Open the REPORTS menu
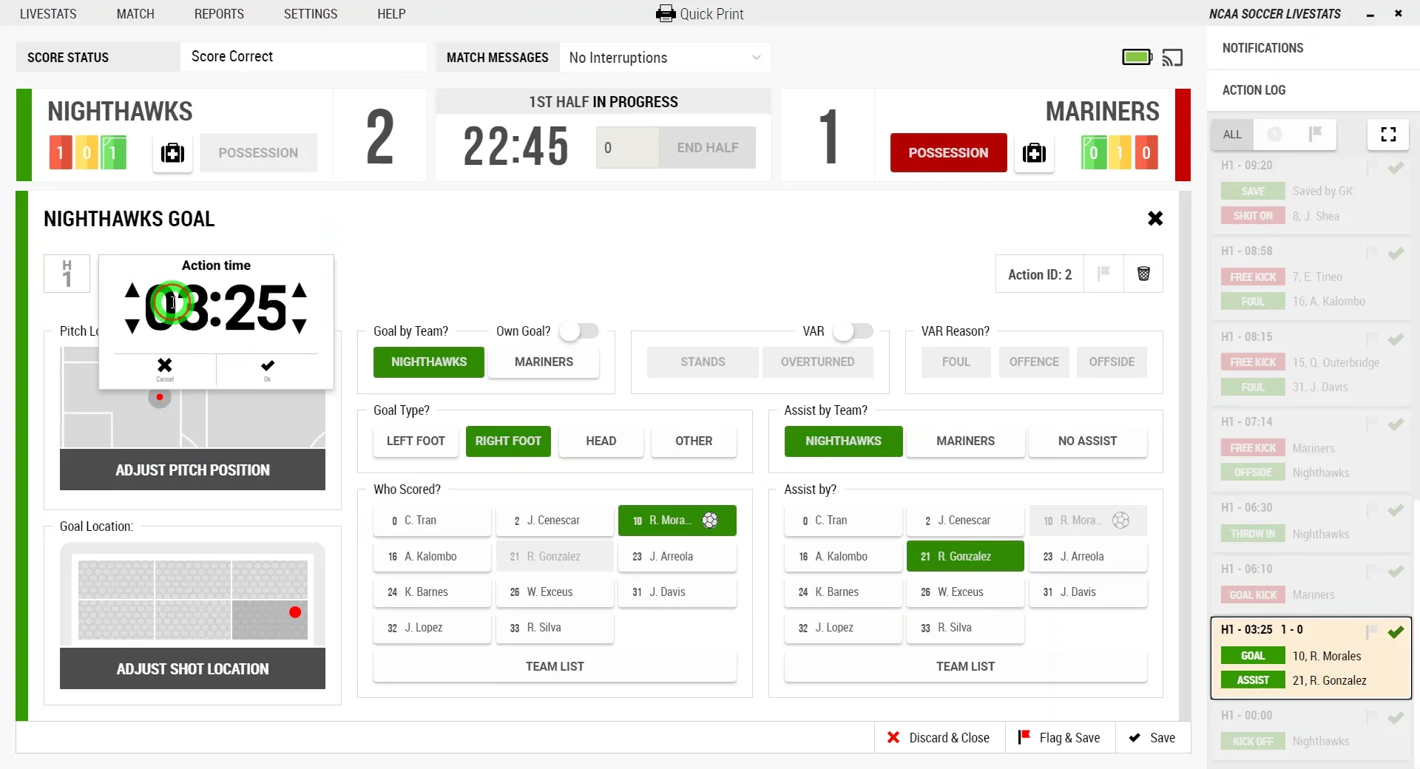Image resolution: width=1420 pixels, height=769 pixels. pos(218,13)
